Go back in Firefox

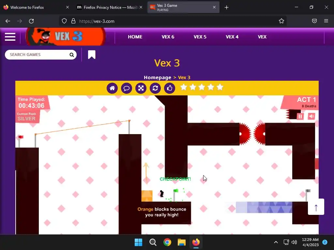(x=8, y=21)
